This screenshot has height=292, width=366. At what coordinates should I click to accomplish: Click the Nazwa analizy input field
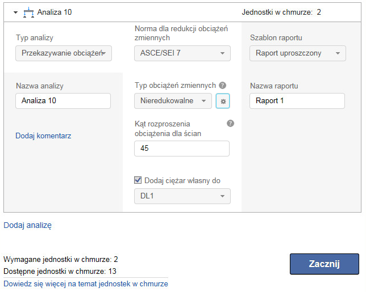tap(63, 101)
